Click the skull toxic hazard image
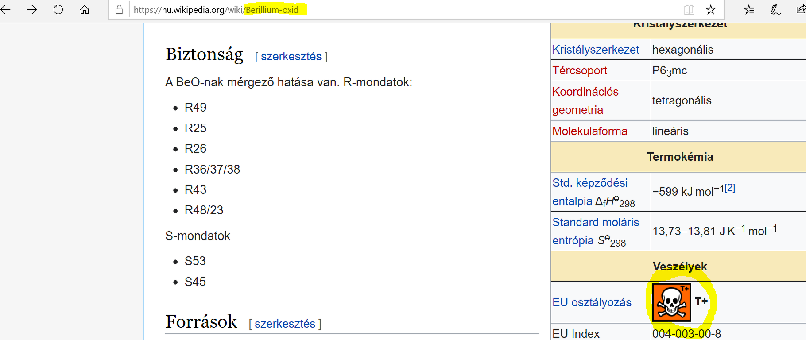The height and width of the screenshot is (340, 806). coord(671,302)
